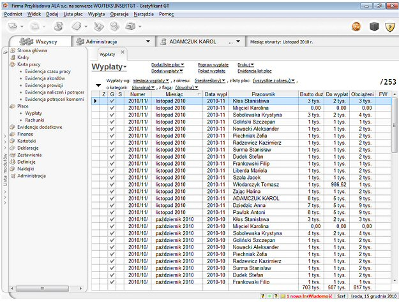Open the Operacje menu
The image size is (399, 302).
[x=119, y=13]
